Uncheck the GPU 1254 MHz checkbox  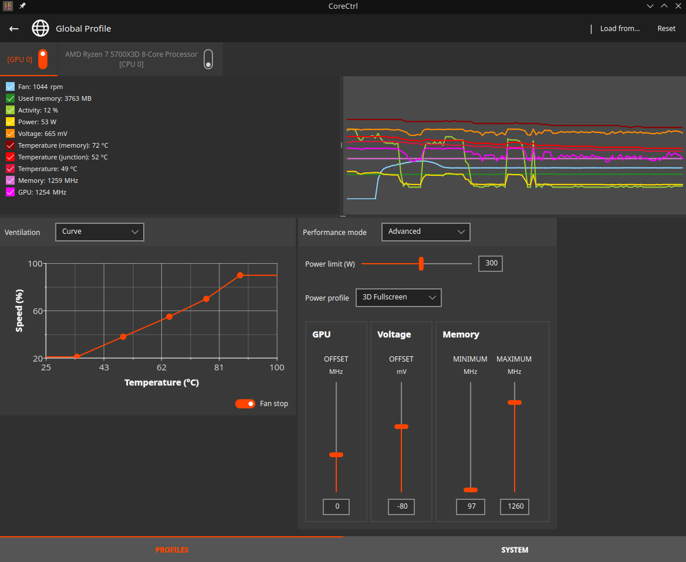point(10,192)
